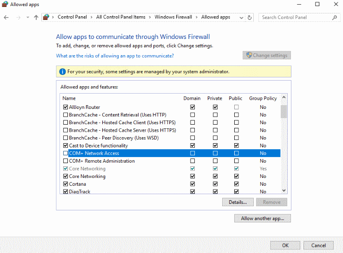Uncheck Cortana Private checkbox

pyautogui.click(x=215, y=184)
